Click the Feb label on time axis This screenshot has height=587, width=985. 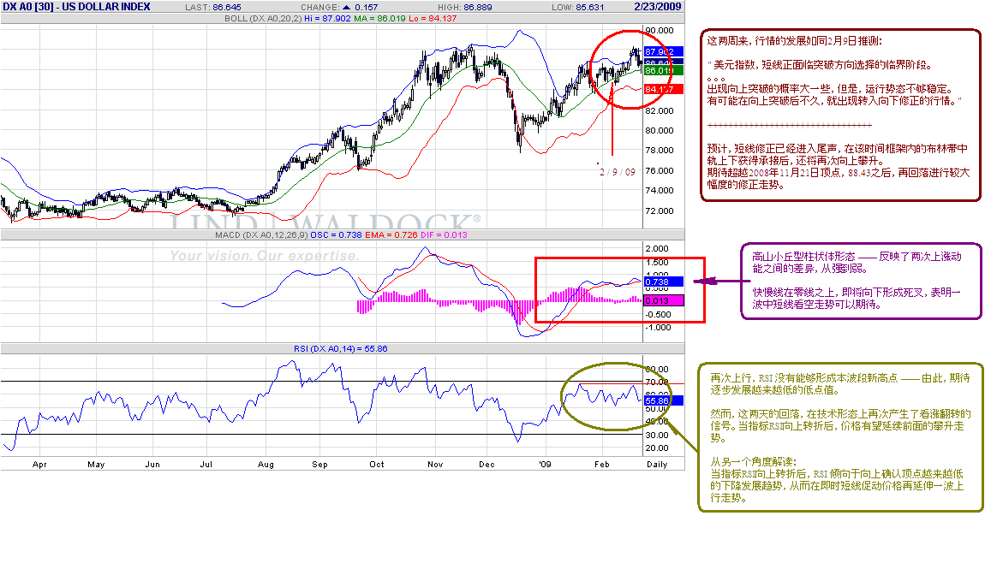602,465
